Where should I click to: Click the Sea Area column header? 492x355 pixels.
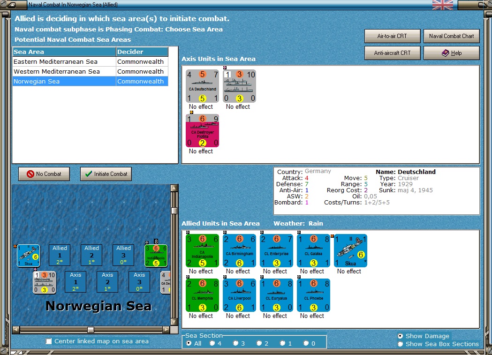click(x=64, y=52)
